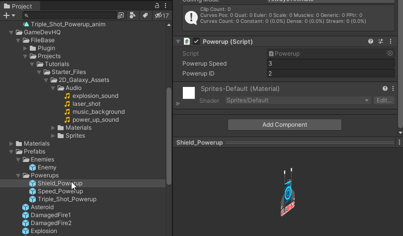The width and height of the screenshot is (403, 236).
Task: Select the DamagedFire2 prefab icon
Action: pos(25,223)
